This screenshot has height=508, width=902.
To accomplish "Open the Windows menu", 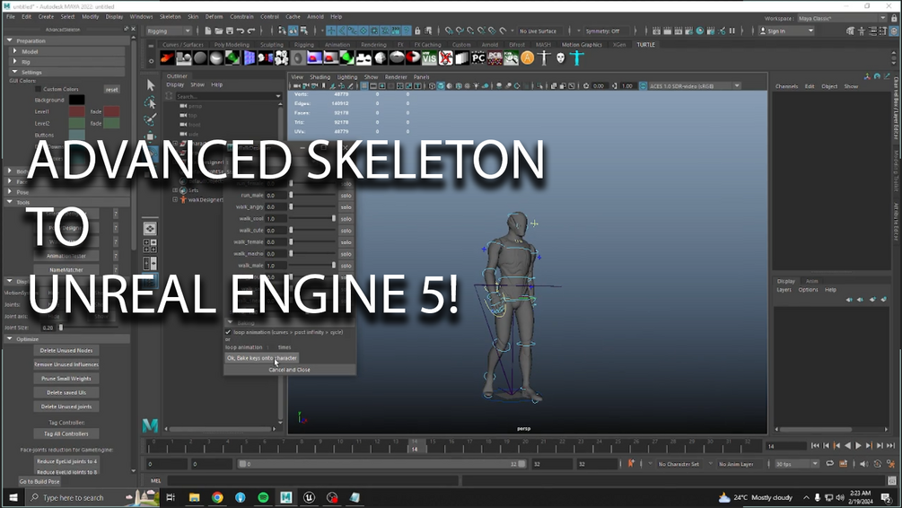I will point(141,17).
